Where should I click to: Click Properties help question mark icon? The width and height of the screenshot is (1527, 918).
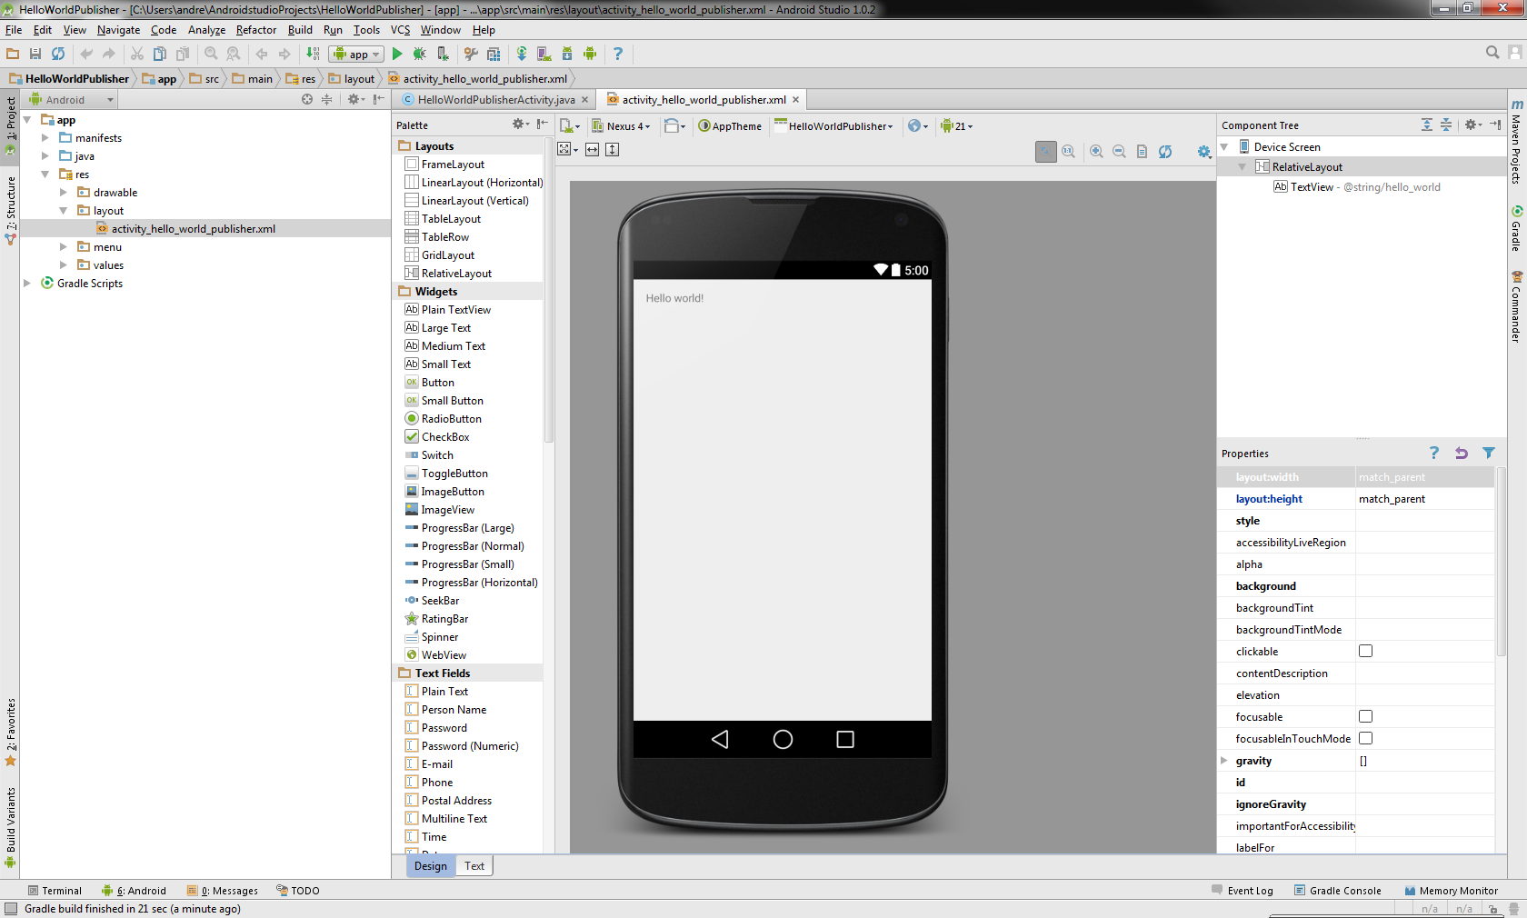pos(1434,453)
